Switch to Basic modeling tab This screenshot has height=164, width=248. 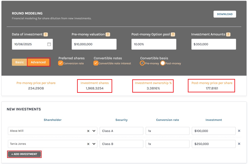20,62
